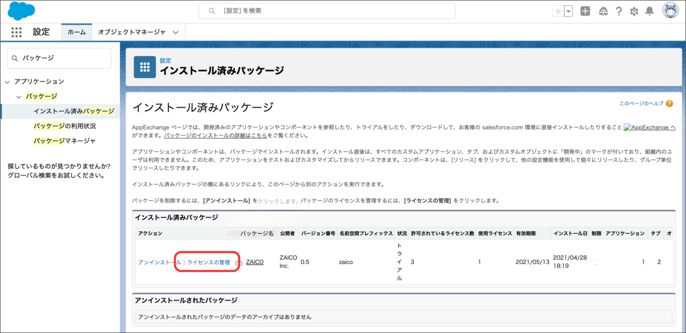Open the notifications bell
This screenshot has width=686, height=333.
pos(650,11)
